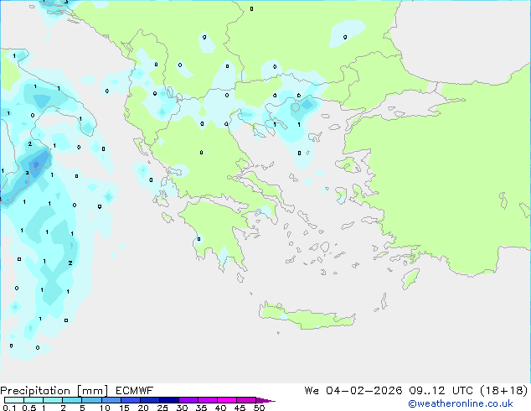Image resolution: width=531 pixels, height=411 pixels.
Task: Open the weatheronline.co.uk copyright link
Action: 461,403
